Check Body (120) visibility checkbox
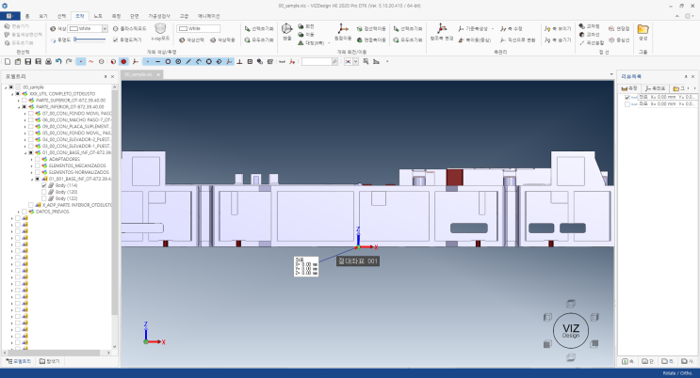 (43, 192)
